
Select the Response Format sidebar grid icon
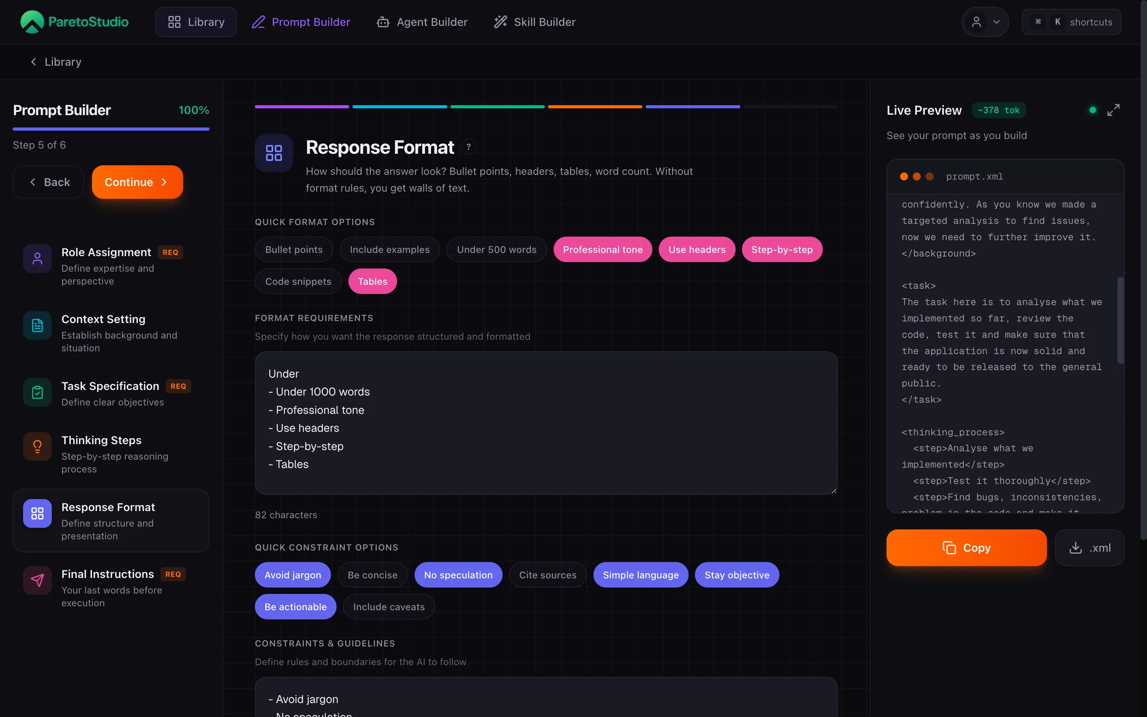[x=37, y=513]
